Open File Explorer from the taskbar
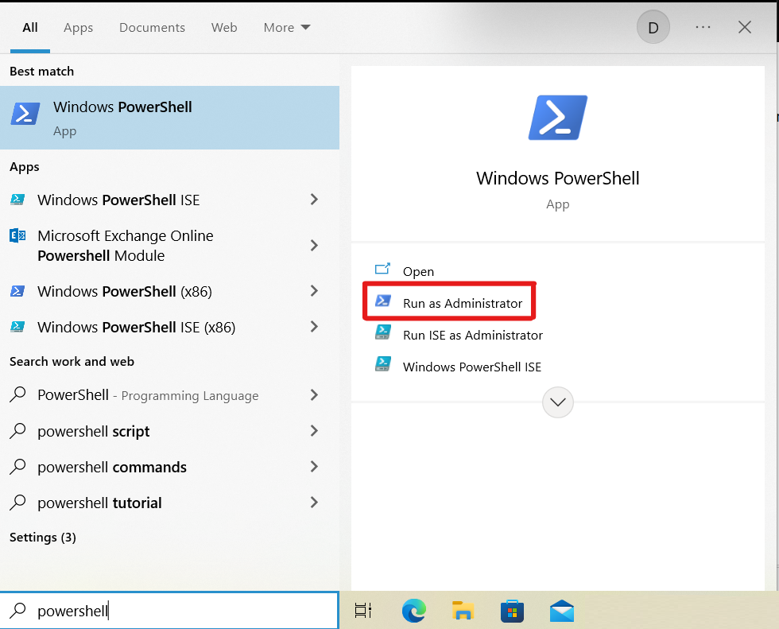Screen dimensions: 779x629 pyautogui.click(x=463, y=611)
